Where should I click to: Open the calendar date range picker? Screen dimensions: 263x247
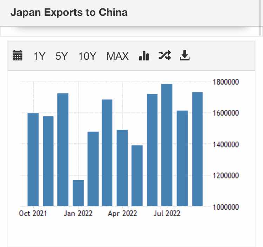pos(18,55)
